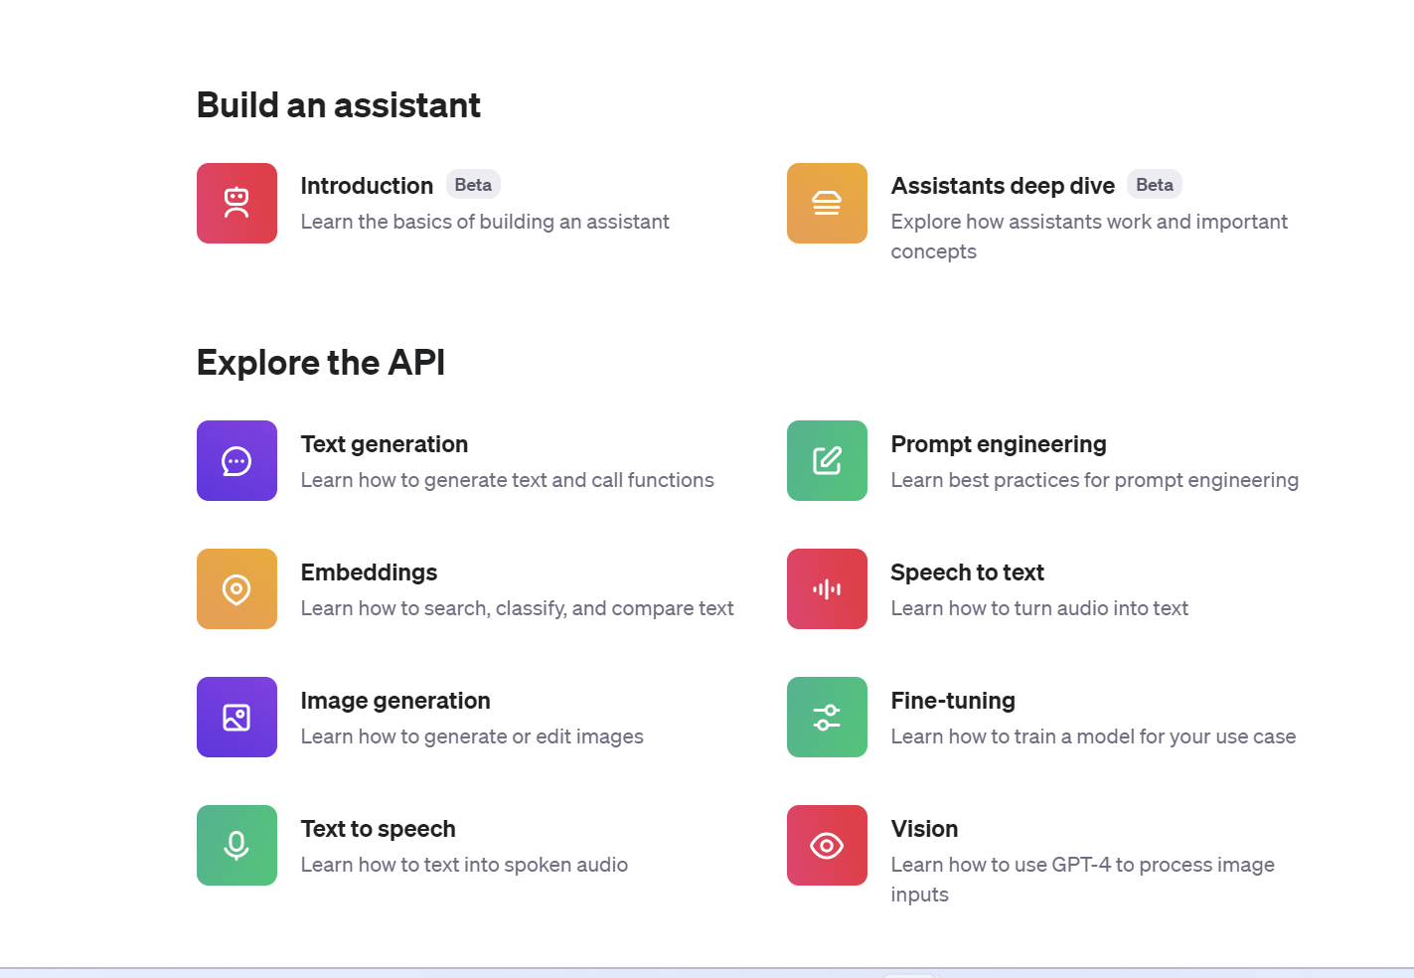Open the Text generation documentation

pyautogui.click(x=385, y=444)
